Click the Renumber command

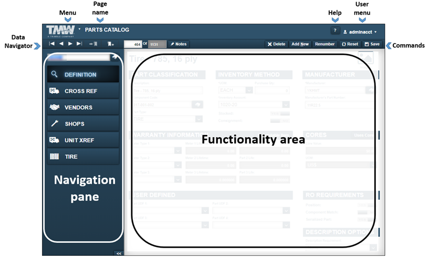[325, 44]
